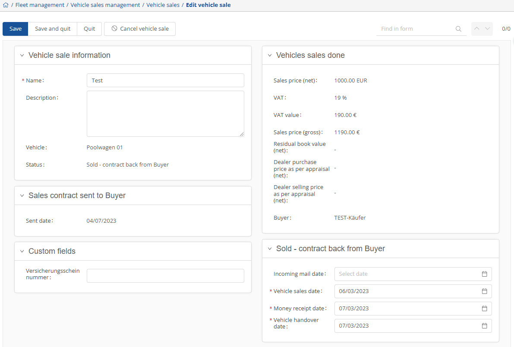
Task: Click the Versicherungsscheinnummer input field
Action: tap(165, 276)
